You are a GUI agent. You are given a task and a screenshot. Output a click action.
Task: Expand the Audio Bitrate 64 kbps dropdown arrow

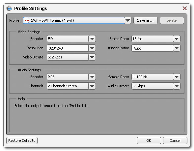click(x=177, y=86)
